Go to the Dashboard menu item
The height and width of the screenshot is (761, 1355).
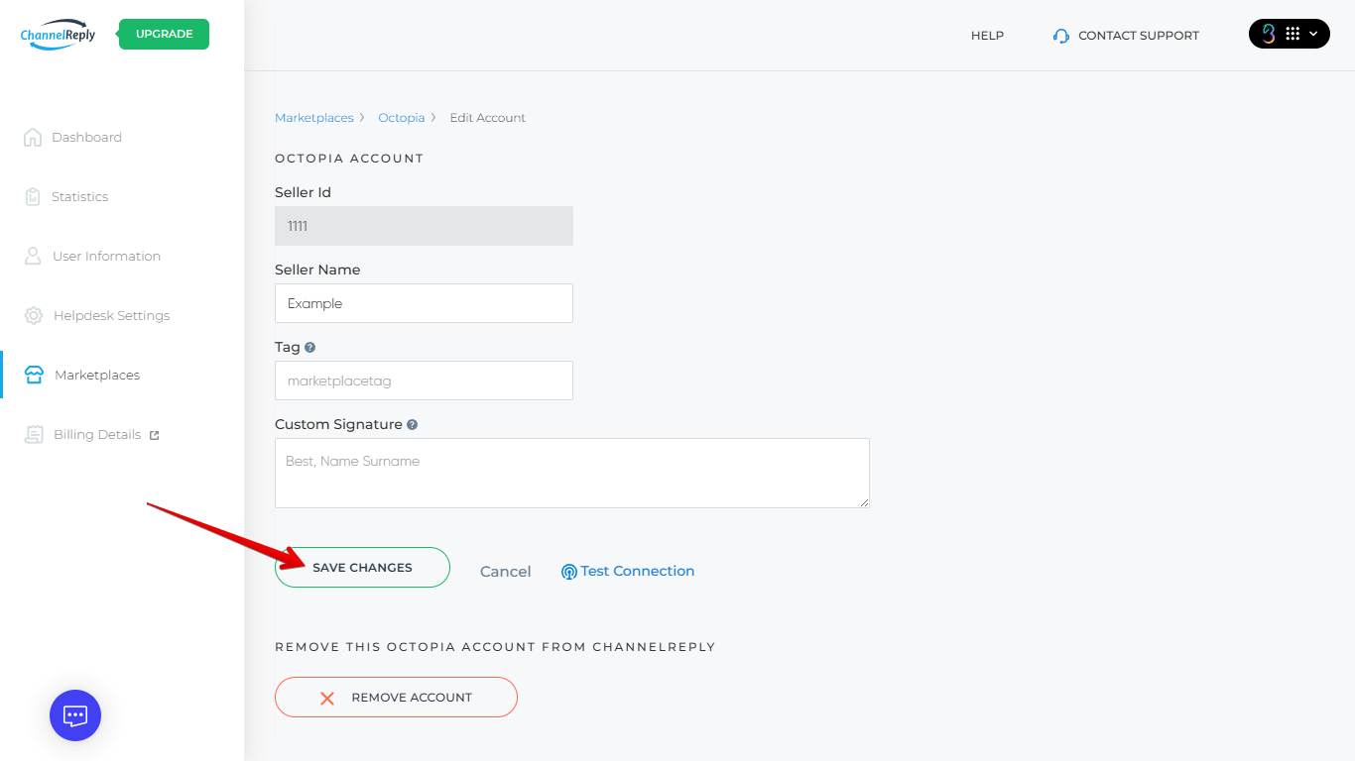click(86, 137)
